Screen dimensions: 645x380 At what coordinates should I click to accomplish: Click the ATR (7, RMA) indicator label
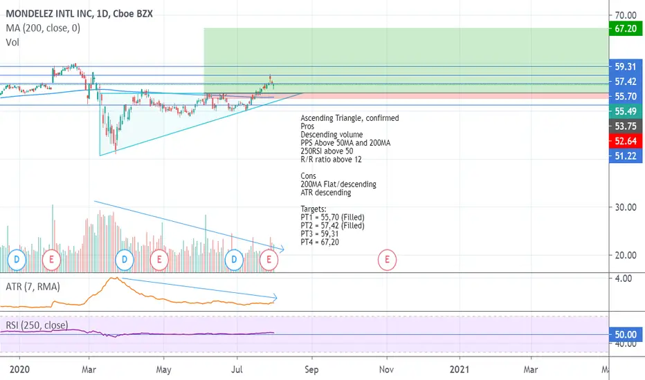point(33,286)
